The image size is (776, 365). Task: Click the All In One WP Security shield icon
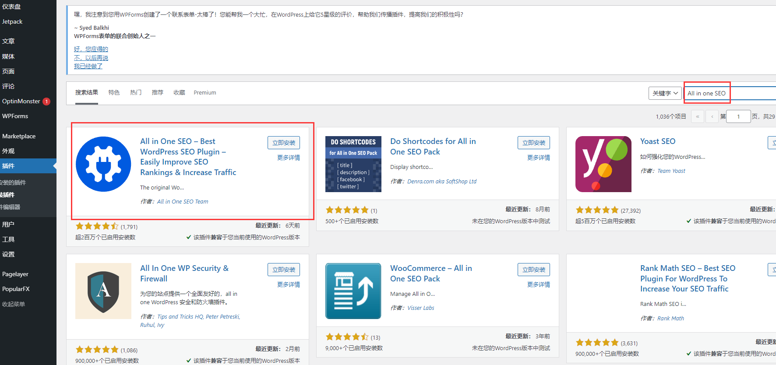coord(103,291)
